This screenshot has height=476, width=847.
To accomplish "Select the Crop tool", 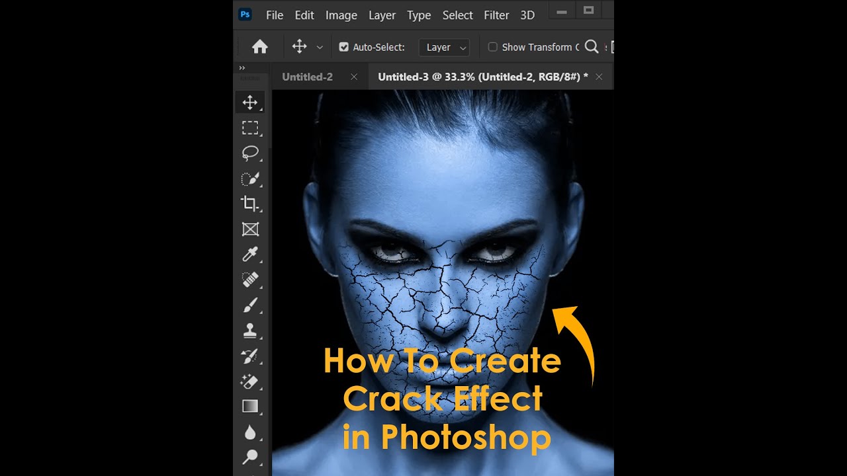I will coord(250,204).
